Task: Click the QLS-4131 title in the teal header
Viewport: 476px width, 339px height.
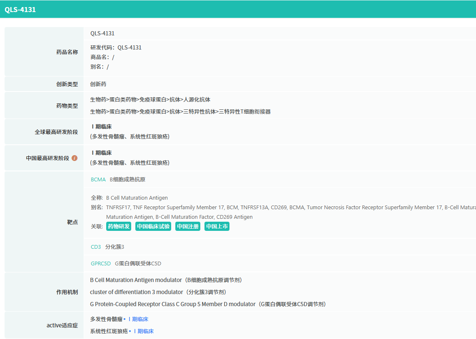Action: click(20, 10)
